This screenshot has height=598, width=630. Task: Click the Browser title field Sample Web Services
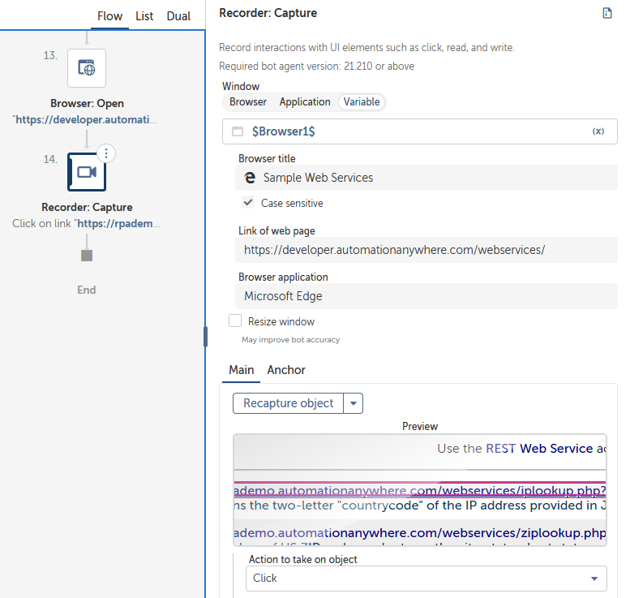point(426,178)
